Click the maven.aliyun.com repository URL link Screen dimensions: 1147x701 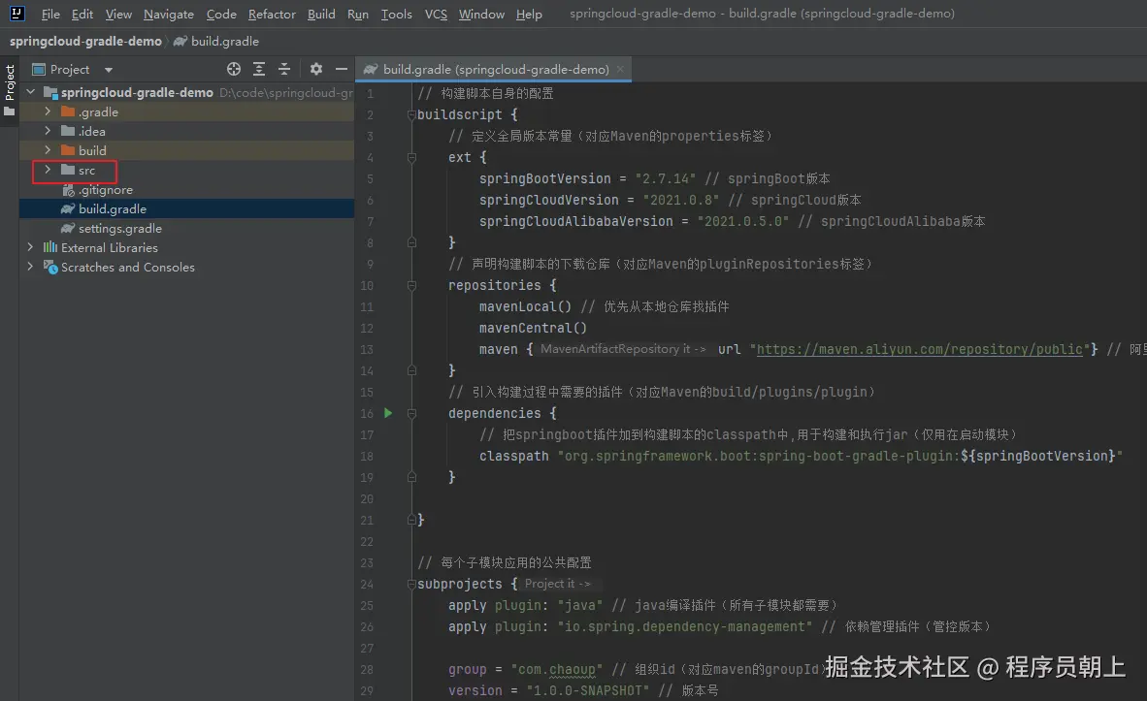pyautogui.click(x=920, y=349)
